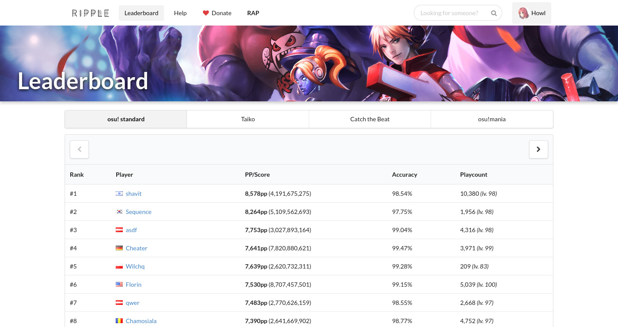Go to the previous leaderboard page
618x327 pixels.
click(79, 149)
